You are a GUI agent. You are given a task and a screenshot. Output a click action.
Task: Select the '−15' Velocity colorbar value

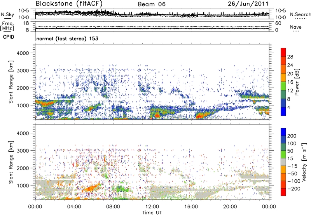pos(292,166)
